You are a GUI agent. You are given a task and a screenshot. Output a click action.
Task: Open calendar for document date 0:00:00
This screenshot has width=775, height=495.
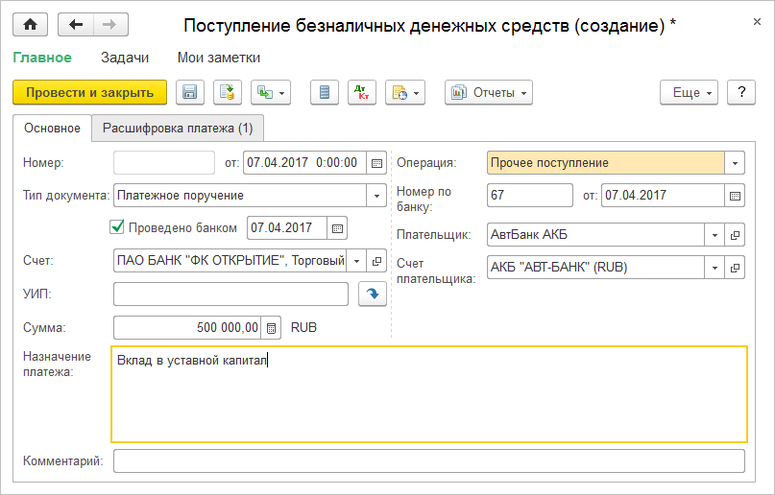click(x=376, y=163)
